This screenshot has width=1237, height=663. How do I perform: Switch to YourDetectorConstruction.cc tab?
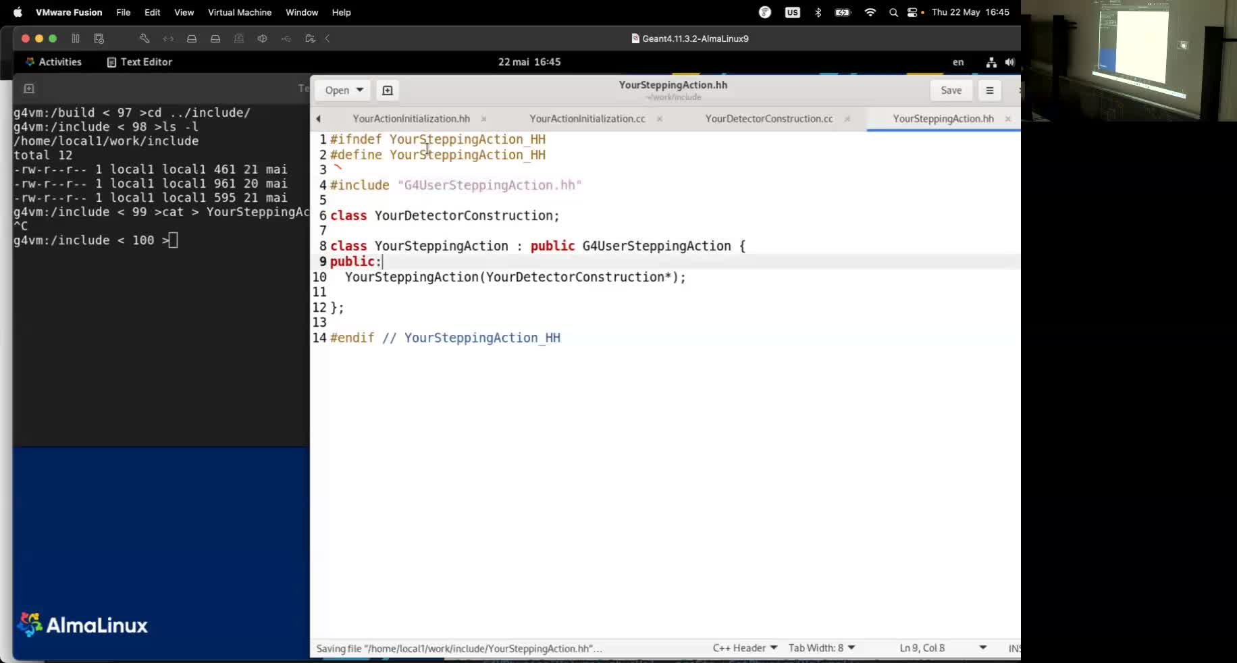[768, 119]
